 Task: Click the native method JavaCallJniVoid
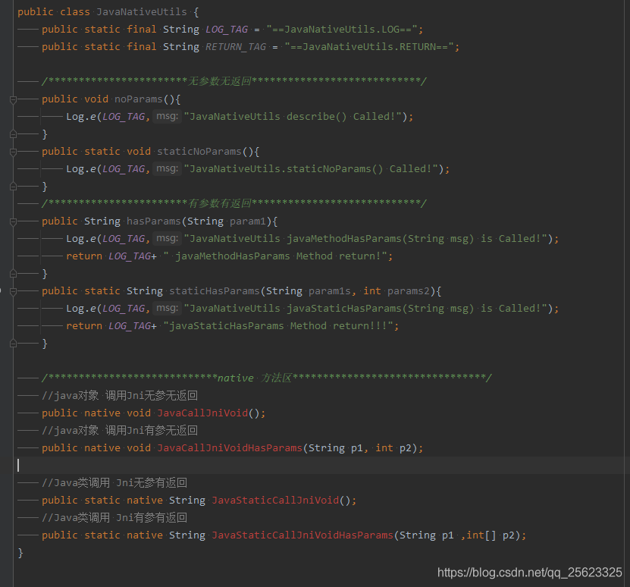pyautogui.click(x=202, y=413)
